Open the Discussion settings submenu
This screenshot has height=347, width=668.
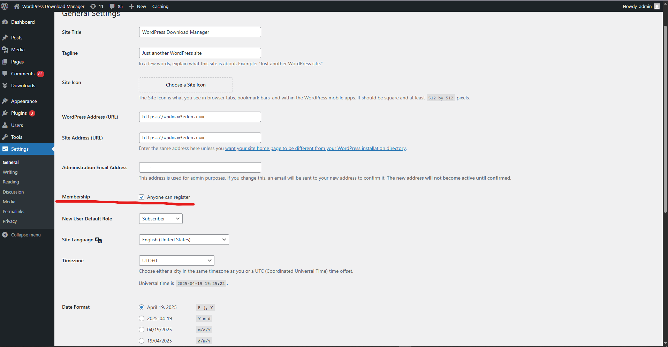click(x=13, y=192)
